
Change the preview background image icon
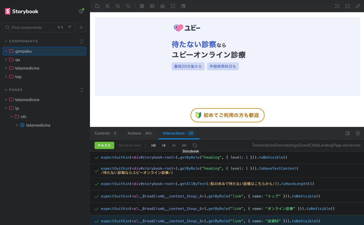click(152, 6)
